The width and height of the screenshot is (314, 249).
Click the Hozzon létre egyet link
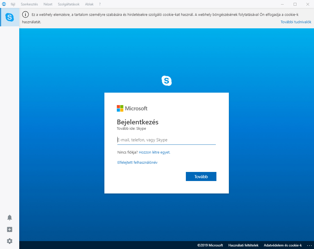pyautogui.click(x=154, y=152)
